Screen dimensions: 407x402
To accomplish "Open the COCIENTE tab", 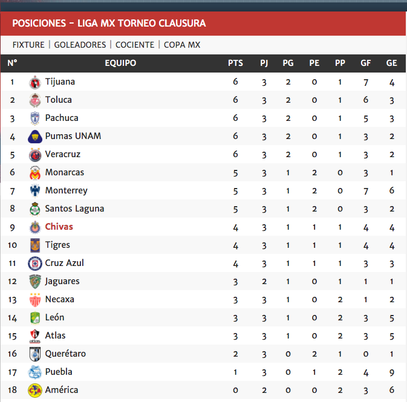I will click(x=135, y=45).
